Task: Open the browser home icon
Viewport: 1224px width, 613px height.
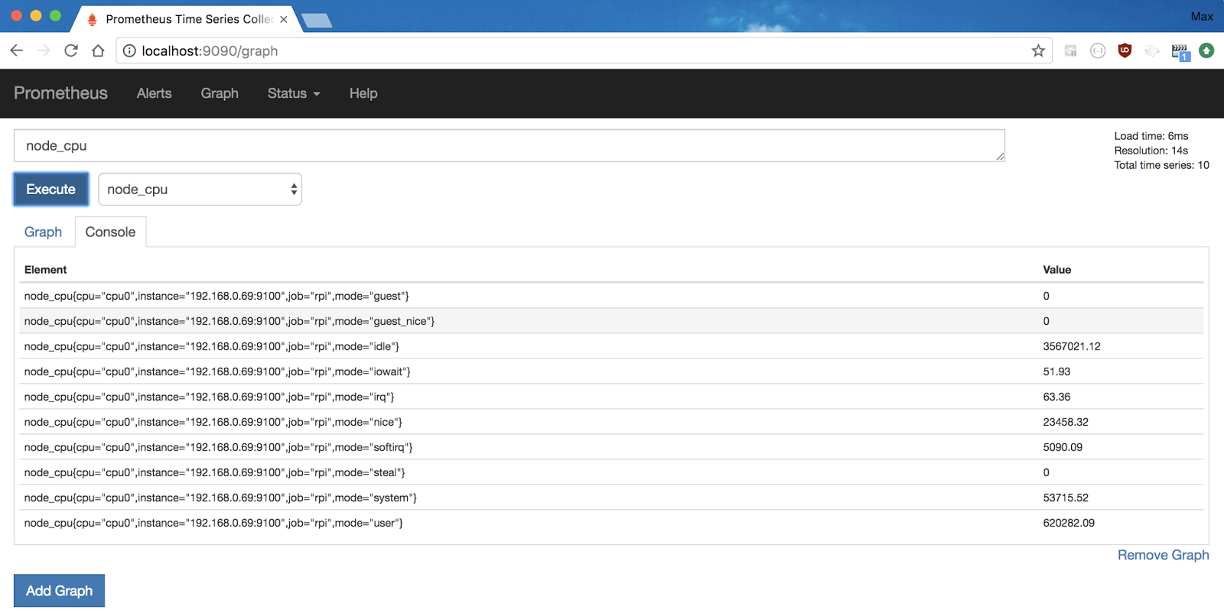Action: point(98,50)
